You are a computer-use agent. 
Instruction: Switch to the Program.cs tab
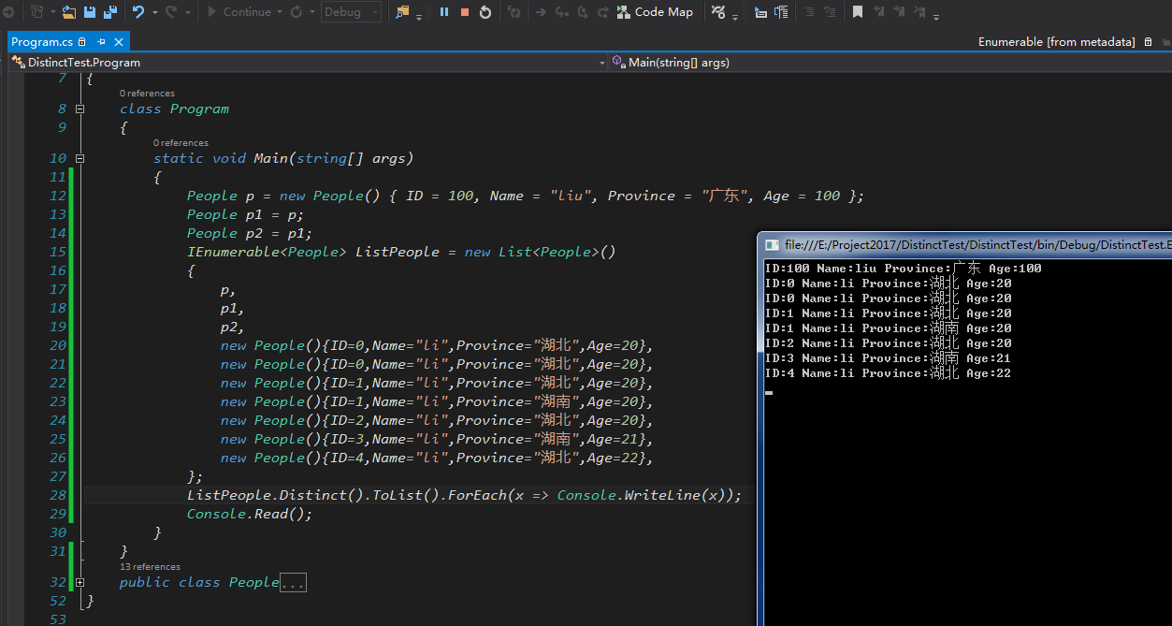(42, 41)
